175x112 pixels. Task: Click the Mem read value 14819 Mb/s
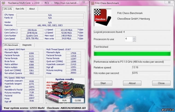point(66,36)
